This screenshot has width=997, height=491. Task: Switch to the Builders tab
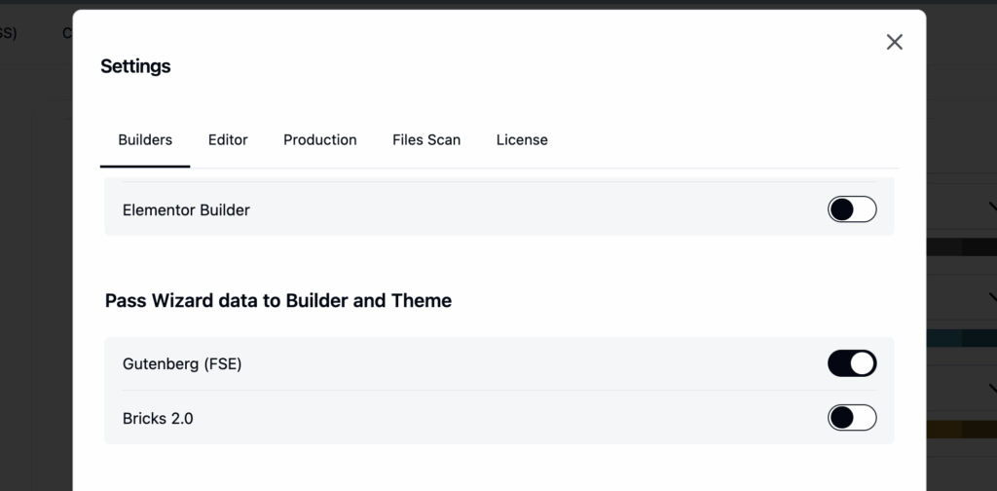[145, 140]
